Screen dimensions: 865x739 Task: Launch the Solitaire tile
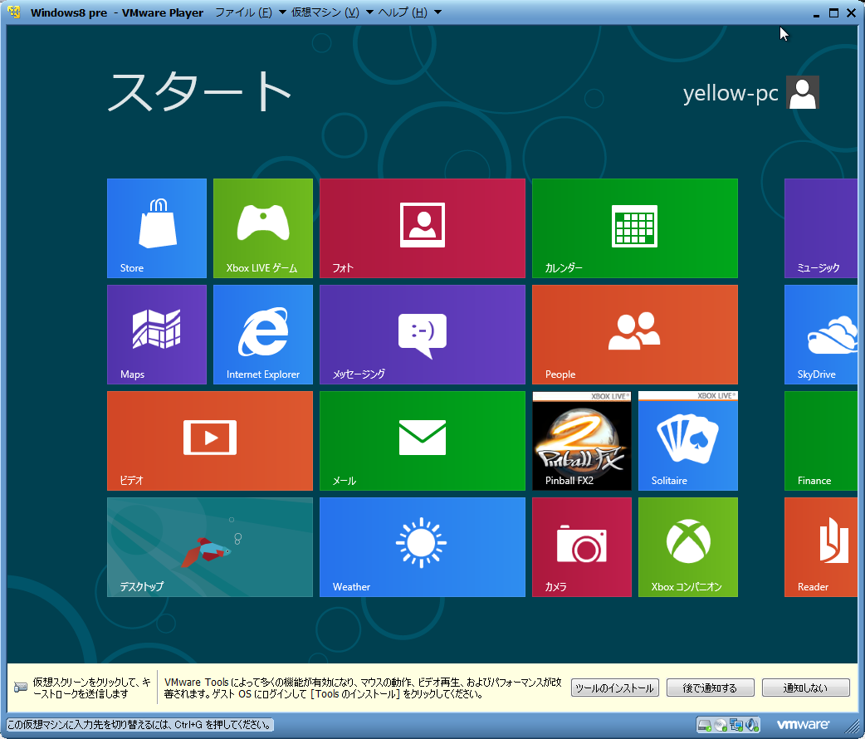688,441
